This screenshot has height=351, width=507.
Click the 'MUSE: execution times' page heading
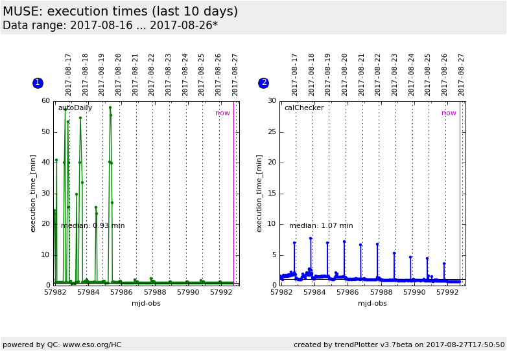tap(121, 12)
